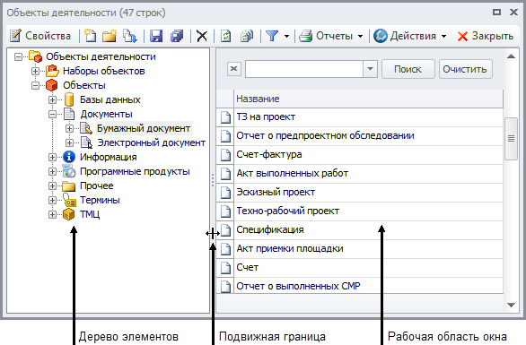Screen dimensions: 526x345
Task: Select the Наборы объектов tree item
Action: [103, 71]
